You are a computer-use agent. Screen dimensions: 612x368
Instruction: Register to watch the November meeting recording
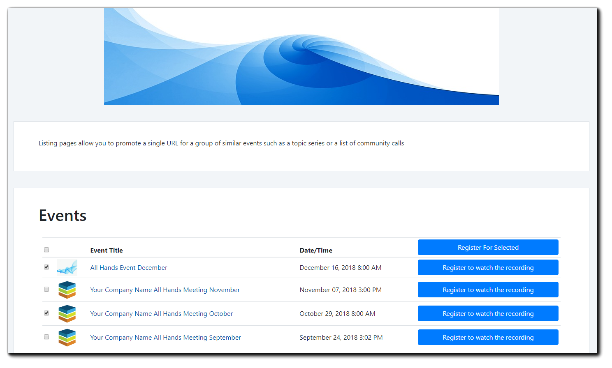point(488,290)
